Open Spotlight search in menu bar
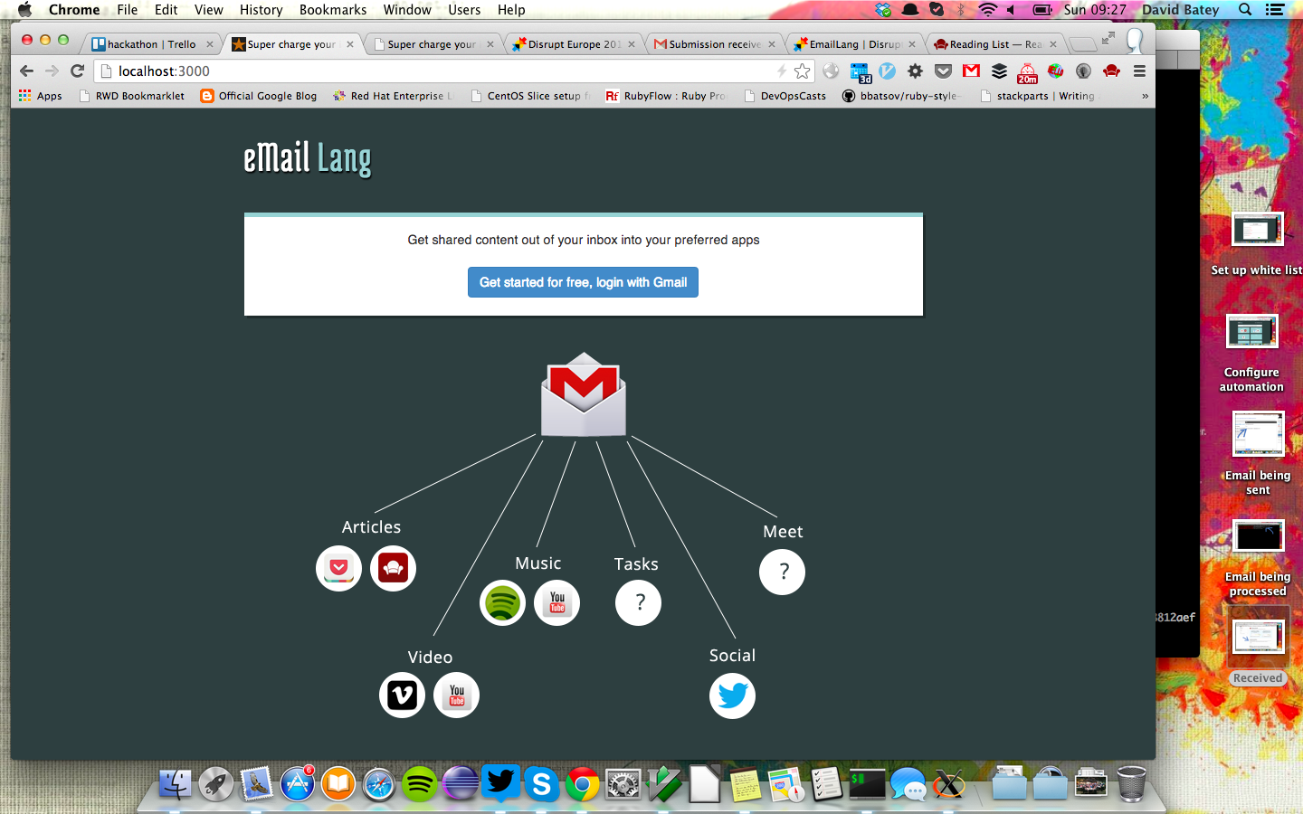Screen dimensions: 1303x814 coord(1245,9)
